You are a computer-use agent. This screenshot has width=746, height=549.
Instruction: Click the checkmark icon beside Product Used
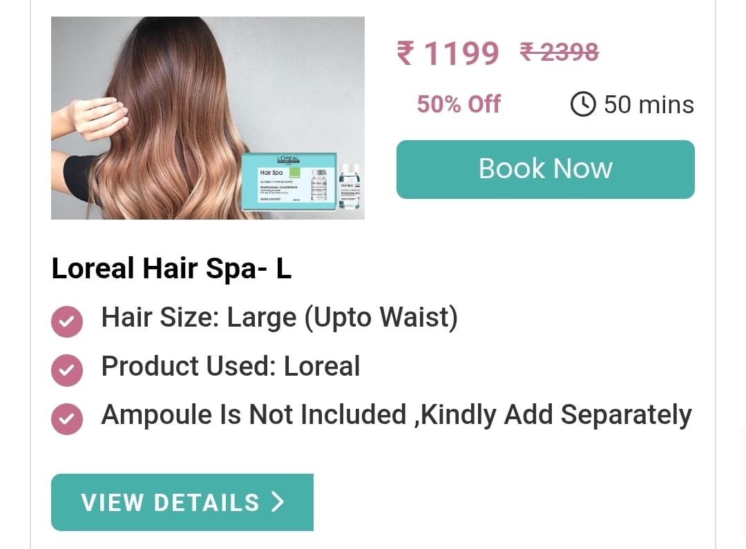(x=67, y=369)
